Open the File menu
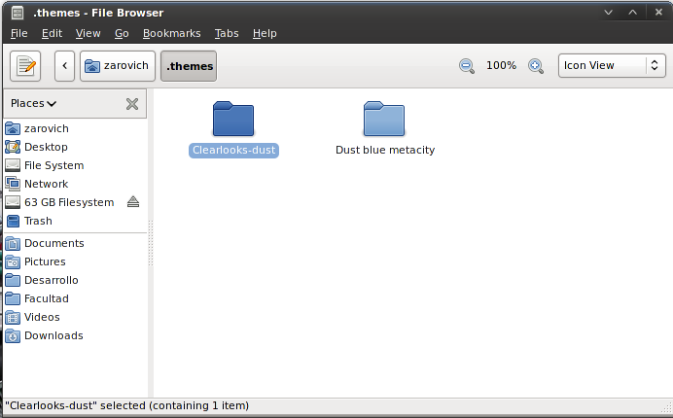 point(18,33)
